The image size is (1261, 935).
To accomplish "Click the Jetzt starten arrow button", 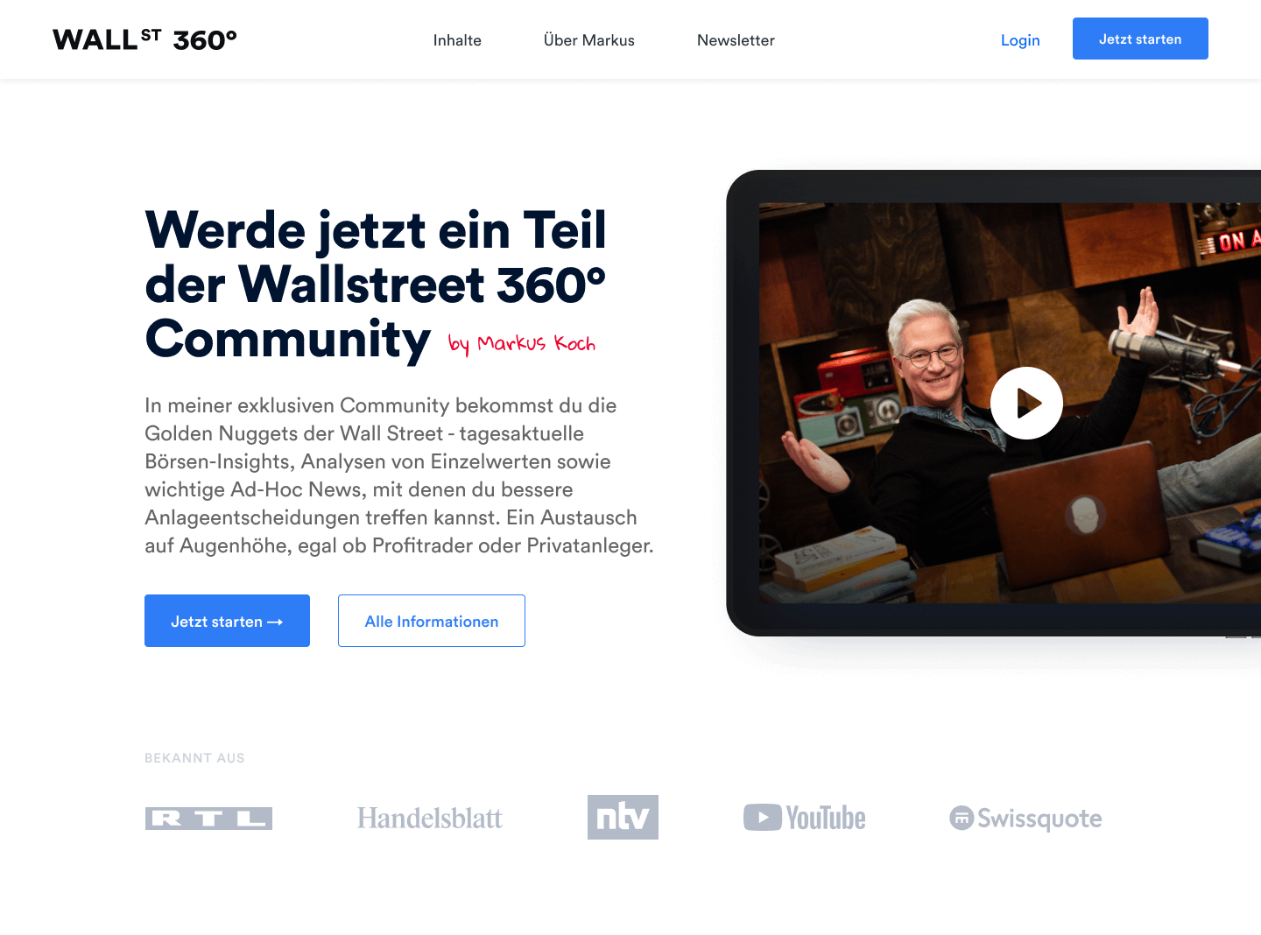I will 227,621.
